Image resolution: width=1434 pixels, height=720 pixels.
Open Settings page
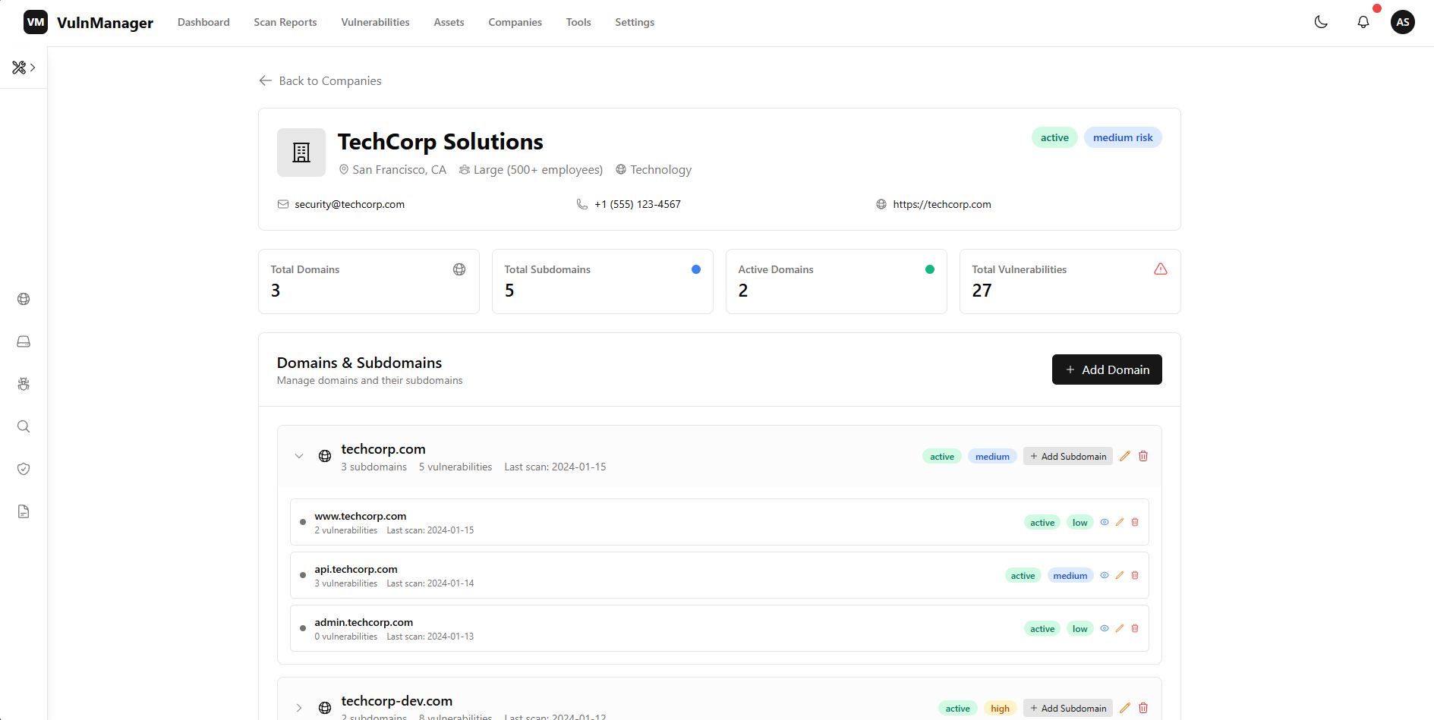coord(635,22)
